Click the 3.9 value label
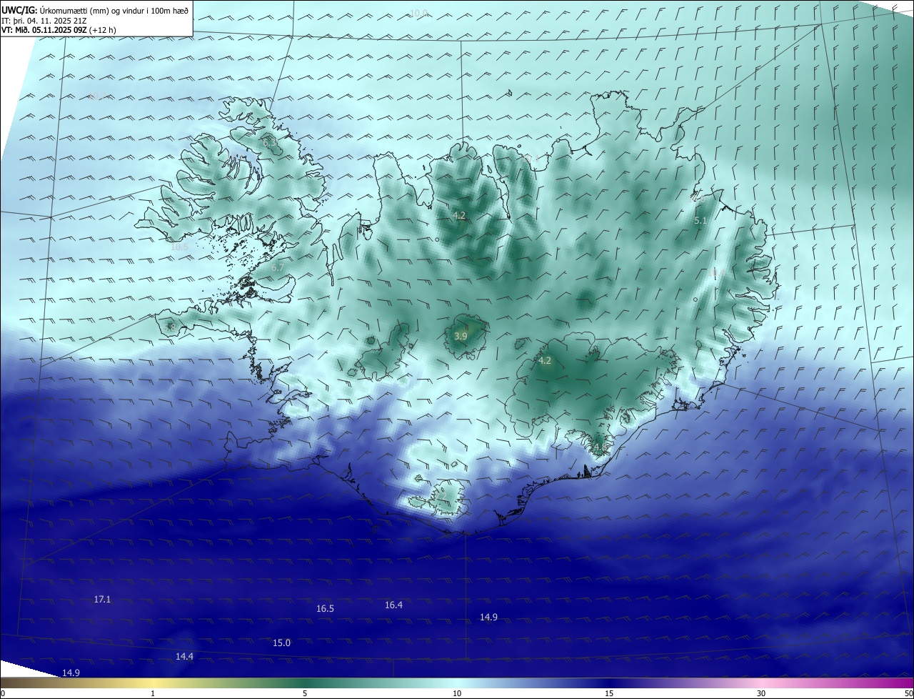This screenshot has height=699, width=914. [x=461, y=335]
